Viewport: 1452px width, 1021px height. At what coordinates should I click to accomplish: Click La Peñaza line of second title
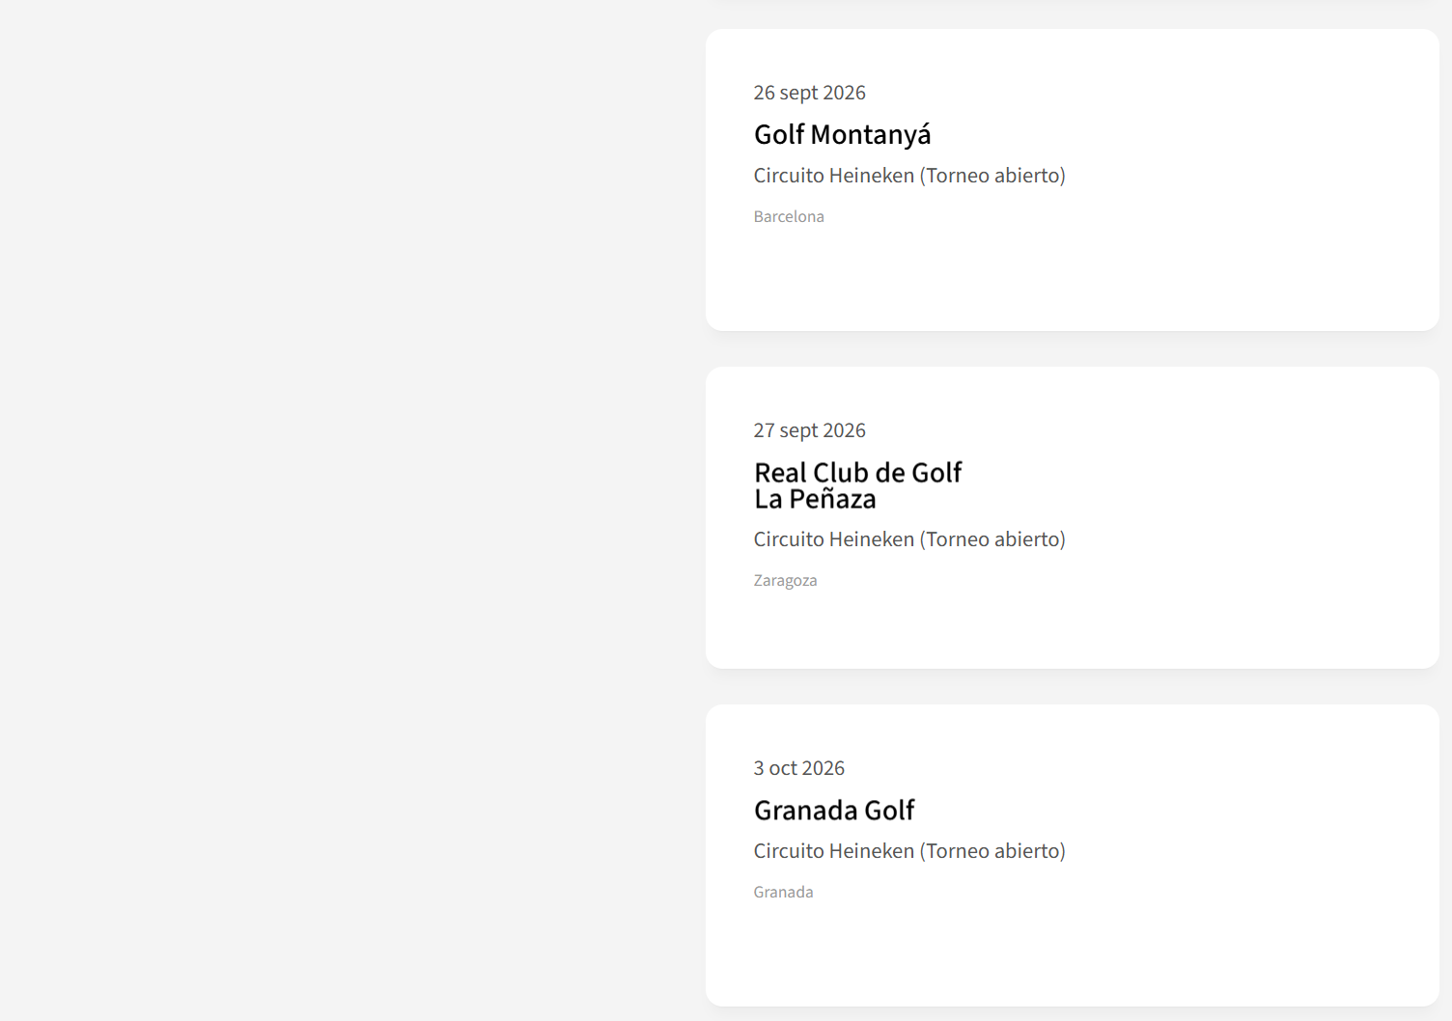(815, 500)
